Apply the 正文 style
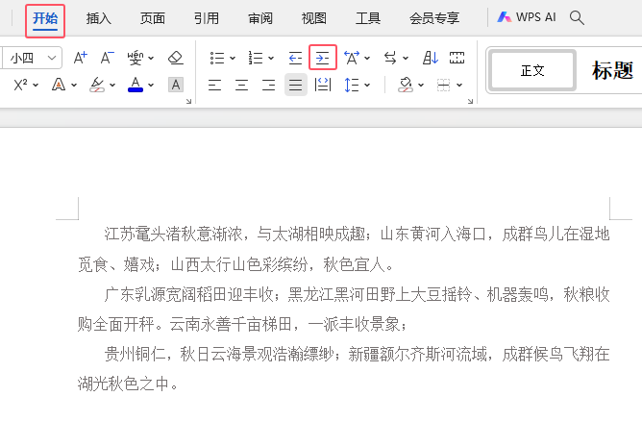The image size is (642, 446). point(532,70)
